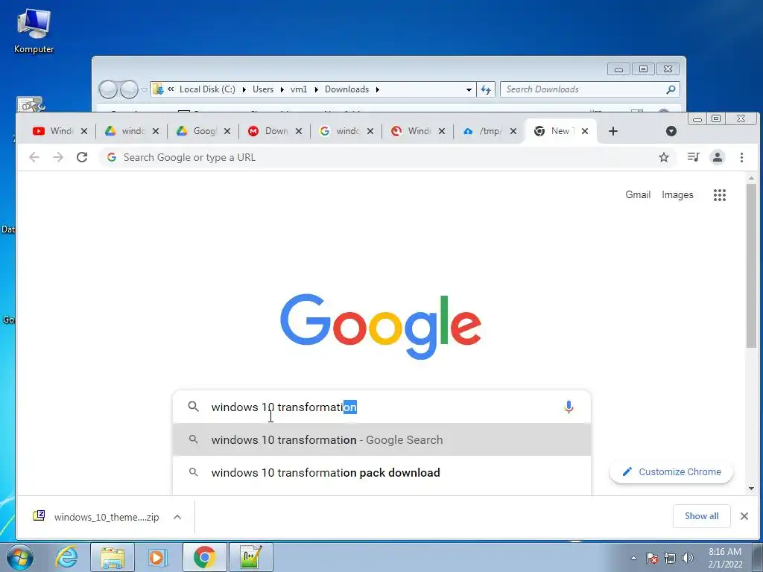The image size is (763, 572).
Task: Close the YouTube tab
Action: point(84,131)
